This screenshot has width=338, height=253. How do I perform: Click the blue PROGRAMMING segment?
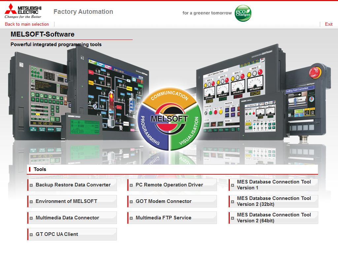pos(151,131)
